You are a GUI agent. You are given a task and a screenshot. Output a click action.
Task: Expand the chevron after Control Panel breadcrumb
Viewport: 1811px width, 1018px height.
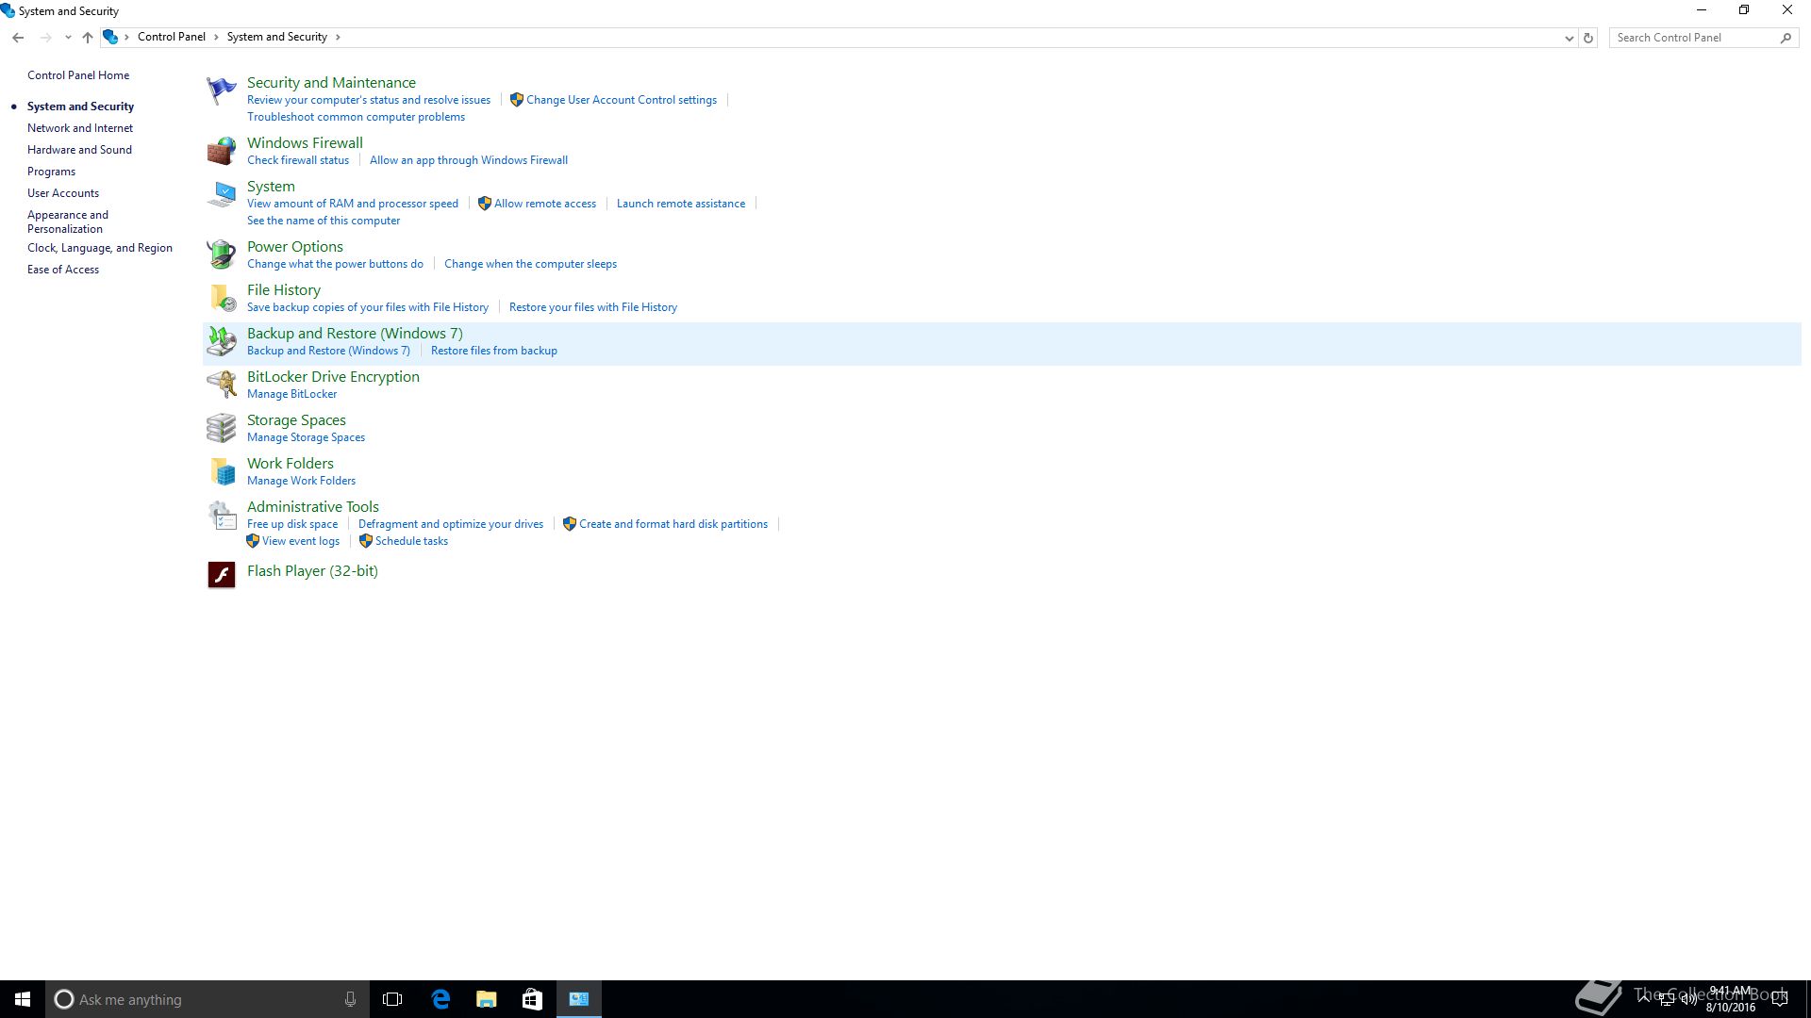click(216, 37)
